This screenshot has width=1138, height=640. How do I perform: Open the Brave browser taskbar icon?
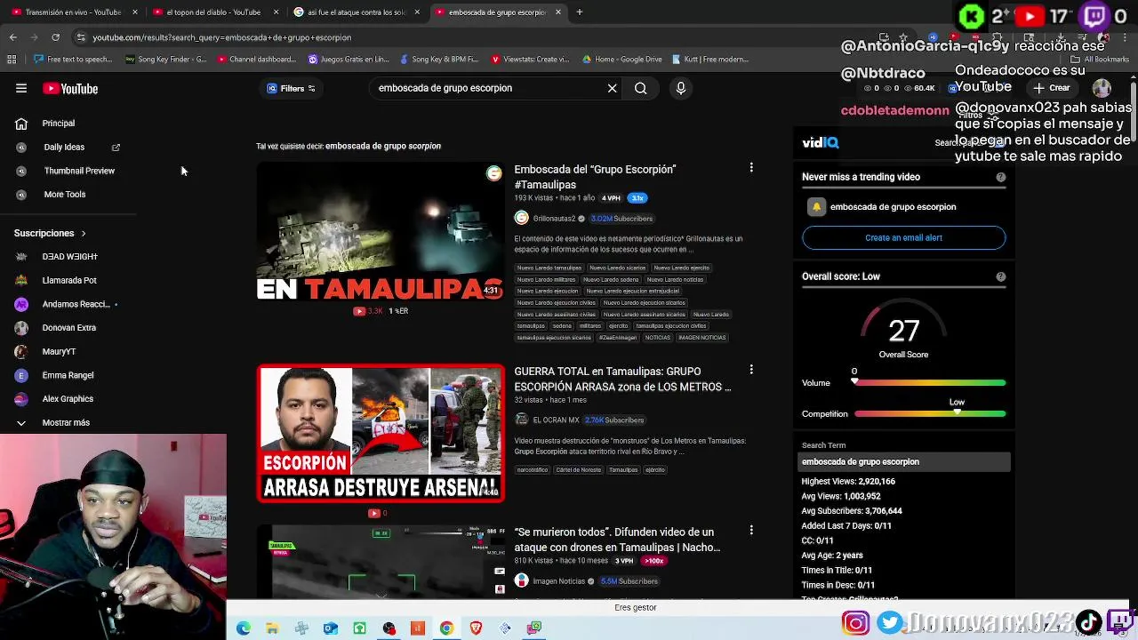476,628
